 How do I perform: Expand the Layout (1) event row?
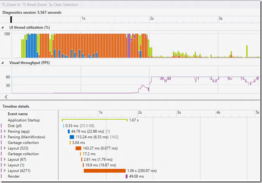[5, 165]
